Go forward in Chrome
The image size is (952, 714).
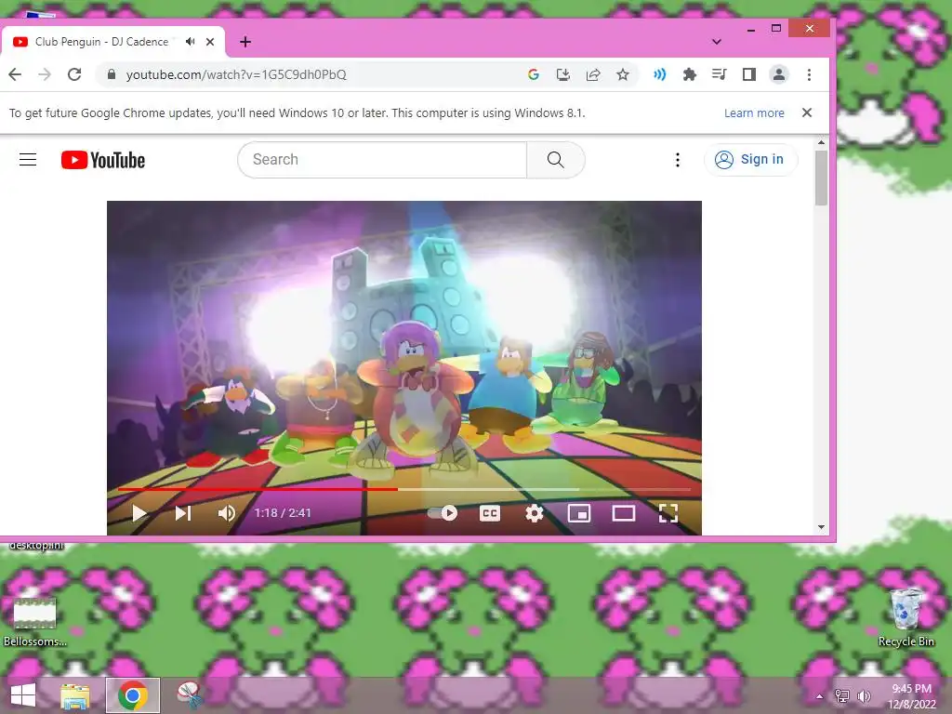click(x=45, y=74)
